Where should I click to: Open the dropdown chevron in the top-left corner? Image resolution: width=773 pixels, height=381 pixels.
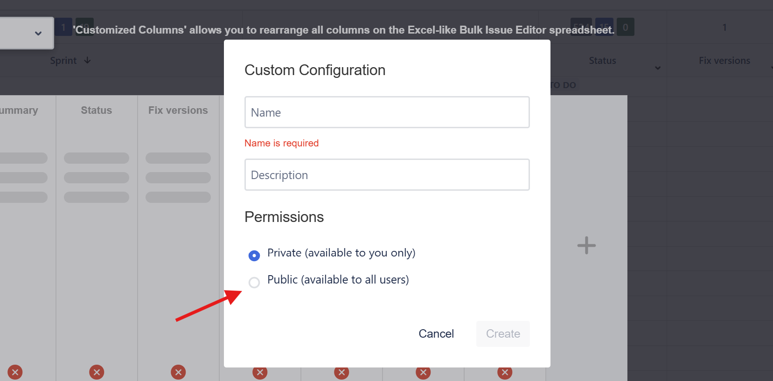click(38, 33)
